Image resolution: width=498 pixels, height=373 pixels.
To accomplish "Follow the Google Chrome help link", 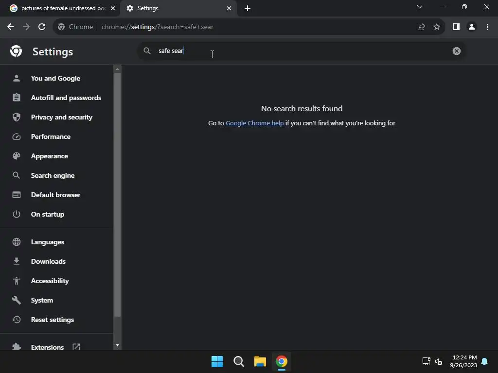I will [254, 123].
